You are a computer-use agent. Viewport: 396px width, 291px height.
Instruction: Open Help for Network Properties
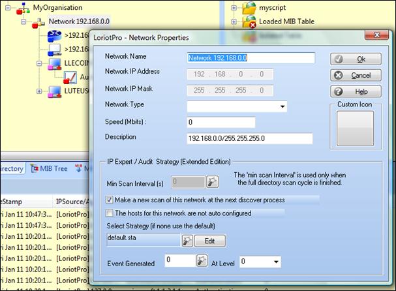coord(356,91)
